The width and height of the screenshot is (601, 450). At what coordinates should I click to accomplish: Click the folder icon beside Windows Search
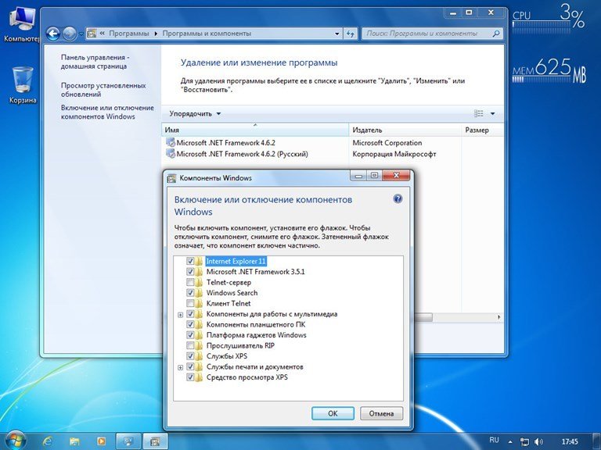199,293
